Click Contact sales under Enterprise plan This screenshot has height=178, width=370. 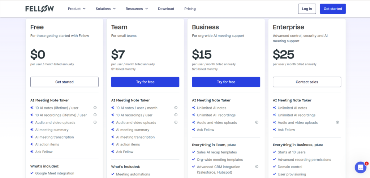tap(307, 82)
